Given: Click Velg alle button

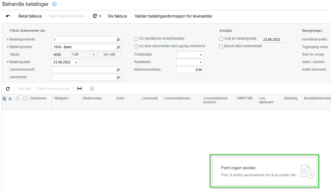Looking at the screenshot, I should [25, 89].
